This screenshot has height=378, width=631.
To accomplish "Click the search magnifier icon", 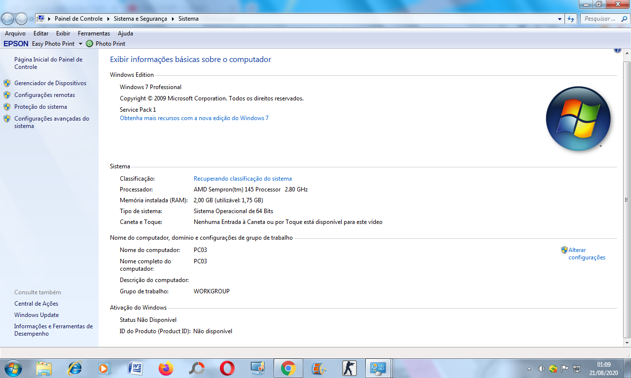I will [624, 19].
